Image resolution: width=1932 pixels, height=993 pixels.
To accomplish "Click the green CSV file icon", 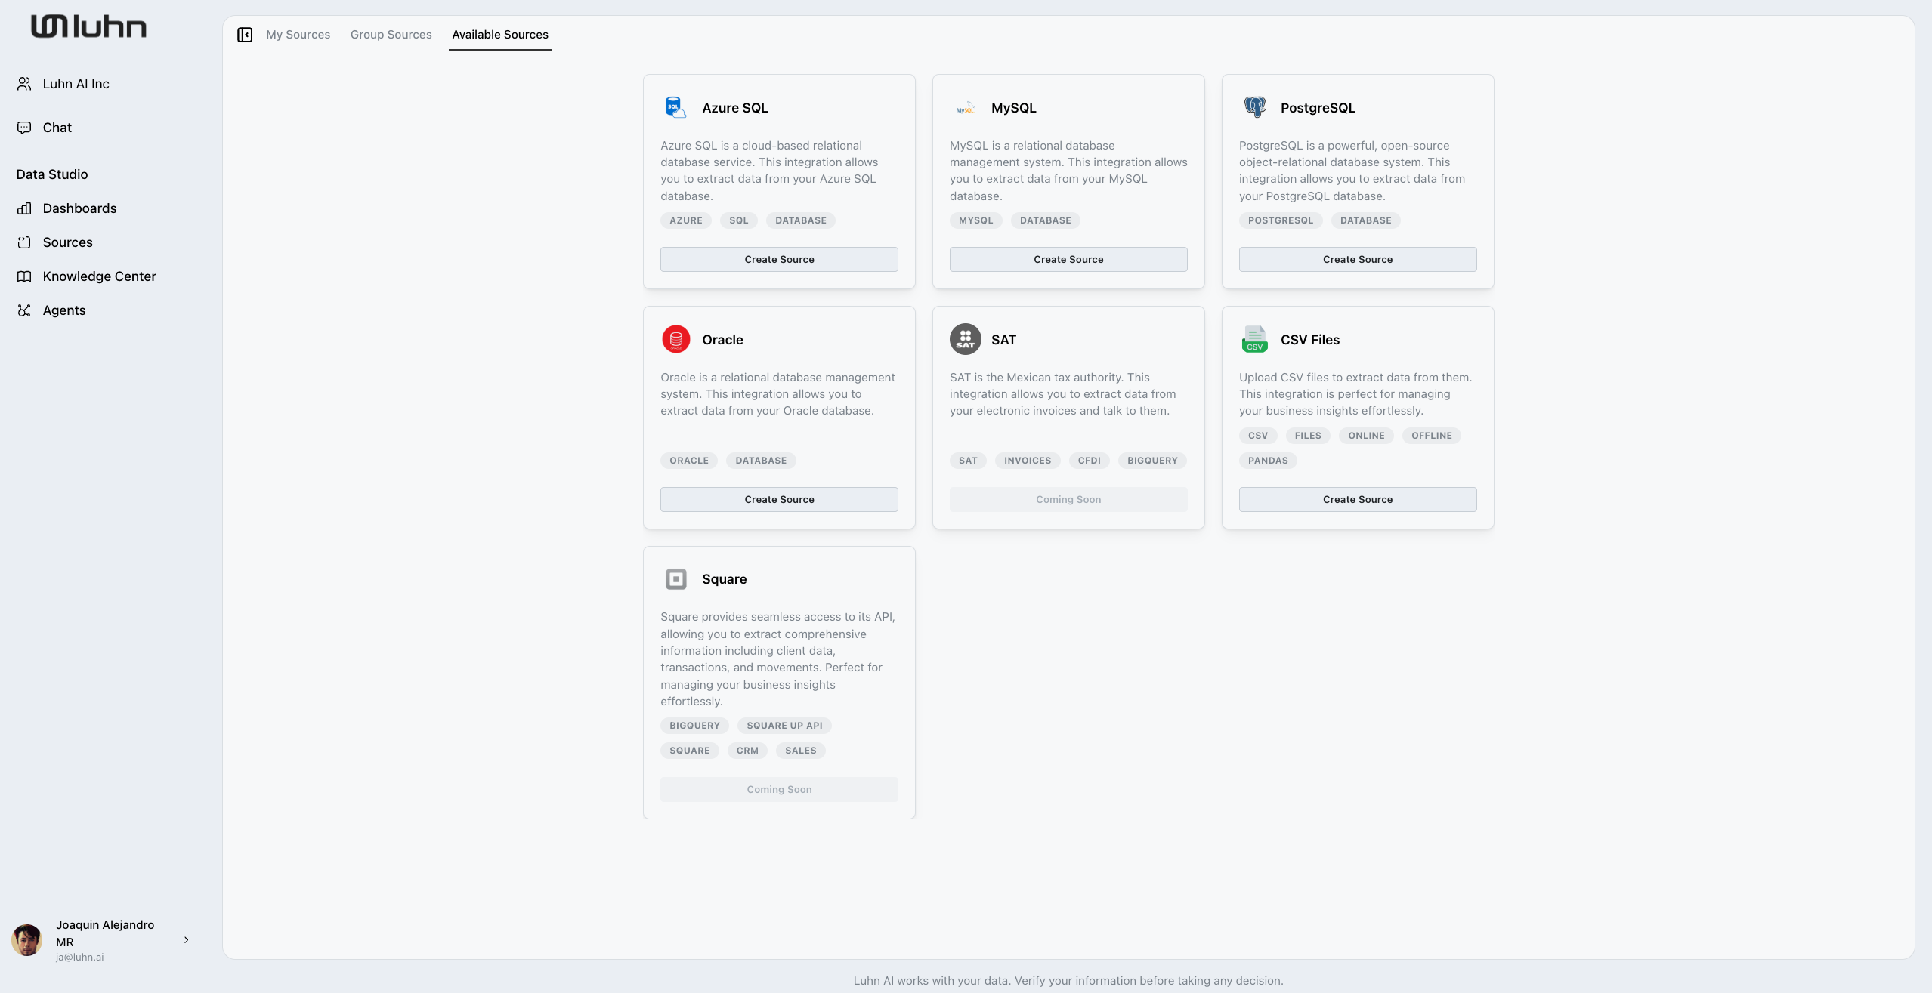I will point(1254,339).
